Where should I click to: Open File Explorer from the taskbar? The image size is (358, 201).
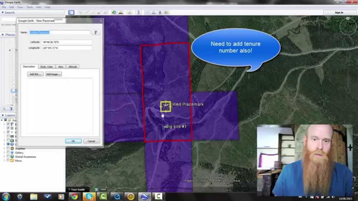[33, 197]
